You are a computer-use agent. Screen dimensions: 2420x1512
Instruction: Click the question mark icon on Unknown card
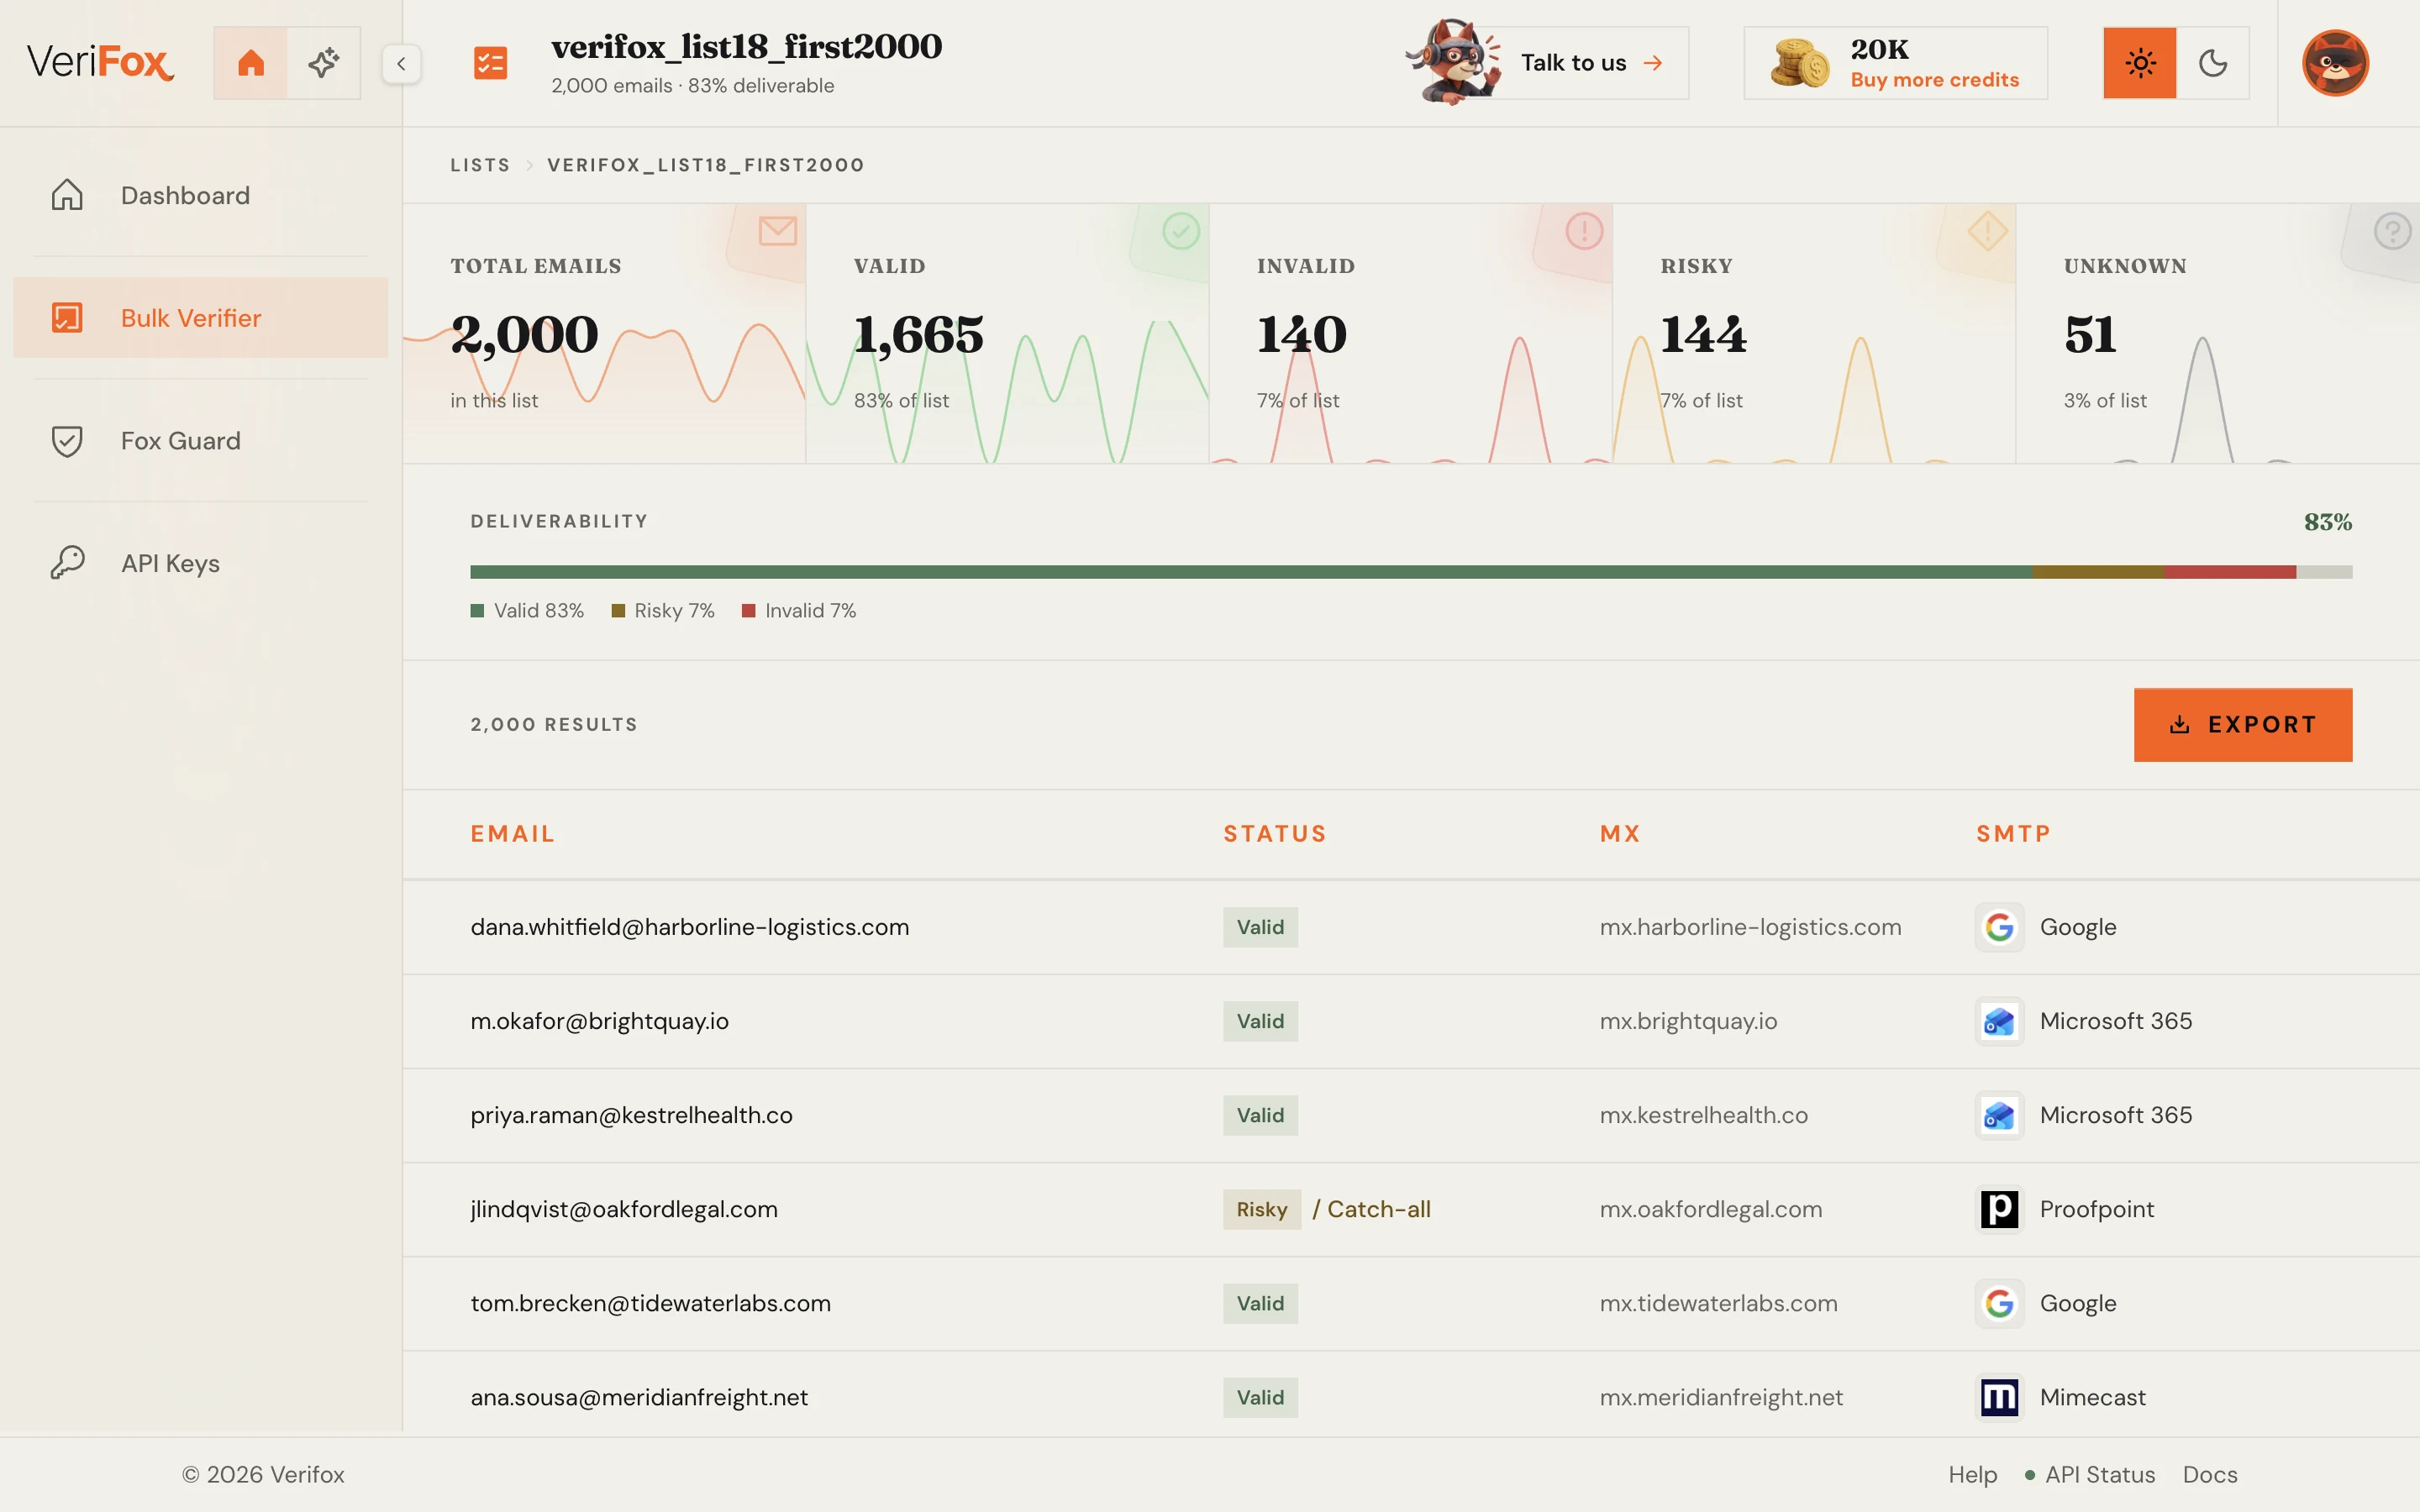[2392, 231]
